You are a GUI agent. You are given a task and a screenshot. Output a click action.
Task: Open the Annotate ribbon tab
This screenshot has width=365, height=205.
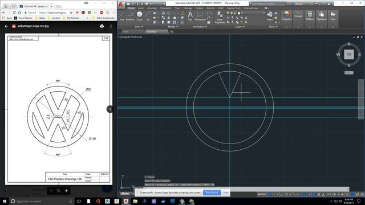[152, 8]
